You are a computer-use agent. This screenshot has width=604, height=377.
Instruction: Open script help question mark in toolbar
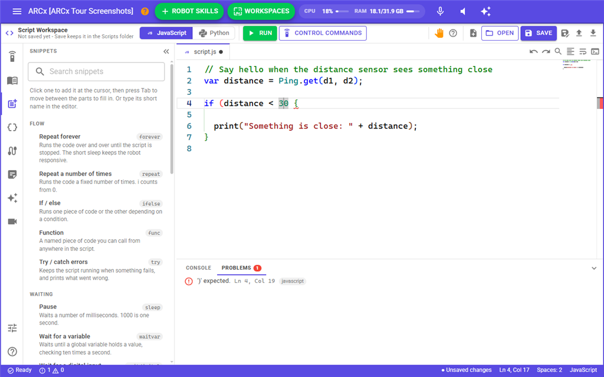click(x=453, y=33)
